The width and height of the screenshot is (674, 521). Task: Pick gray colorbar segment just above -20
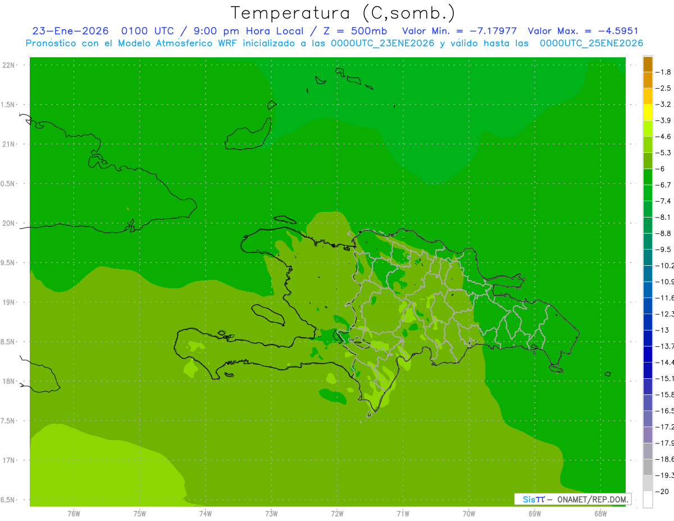coord(648,483)
